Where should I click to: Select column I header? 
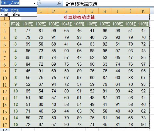click(118, 11)
